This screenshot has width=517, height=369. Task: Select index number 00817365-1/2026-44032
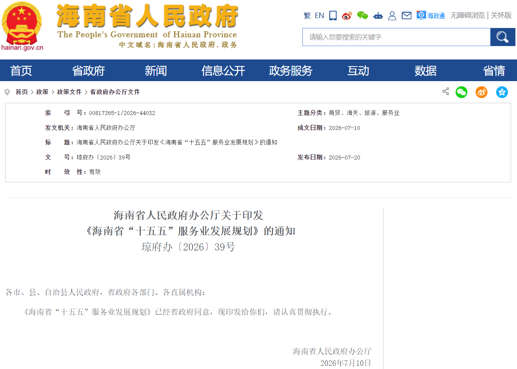(x=122, y=113)
